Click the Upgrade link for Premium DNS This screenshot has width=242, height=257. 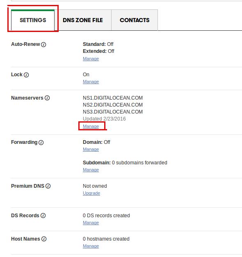[91, 193]
